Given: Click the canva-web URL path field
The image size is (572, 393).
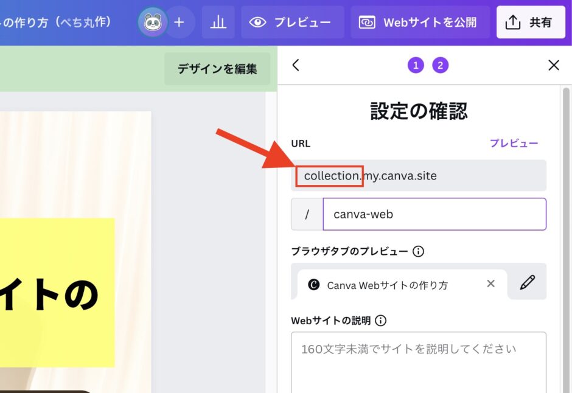Looking at the screenshot, I should click(434, 214).
